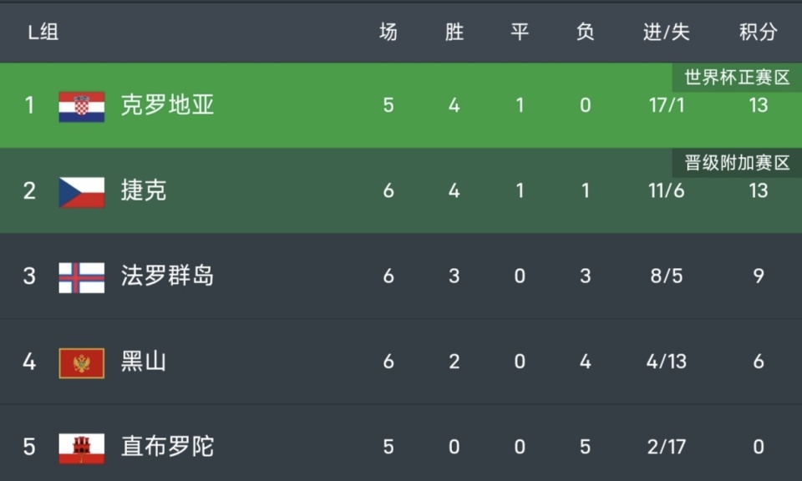The width and height of the screenshot is (802, 481).
Task: Open team 直布罗陀 details
Action: [167, 447]
